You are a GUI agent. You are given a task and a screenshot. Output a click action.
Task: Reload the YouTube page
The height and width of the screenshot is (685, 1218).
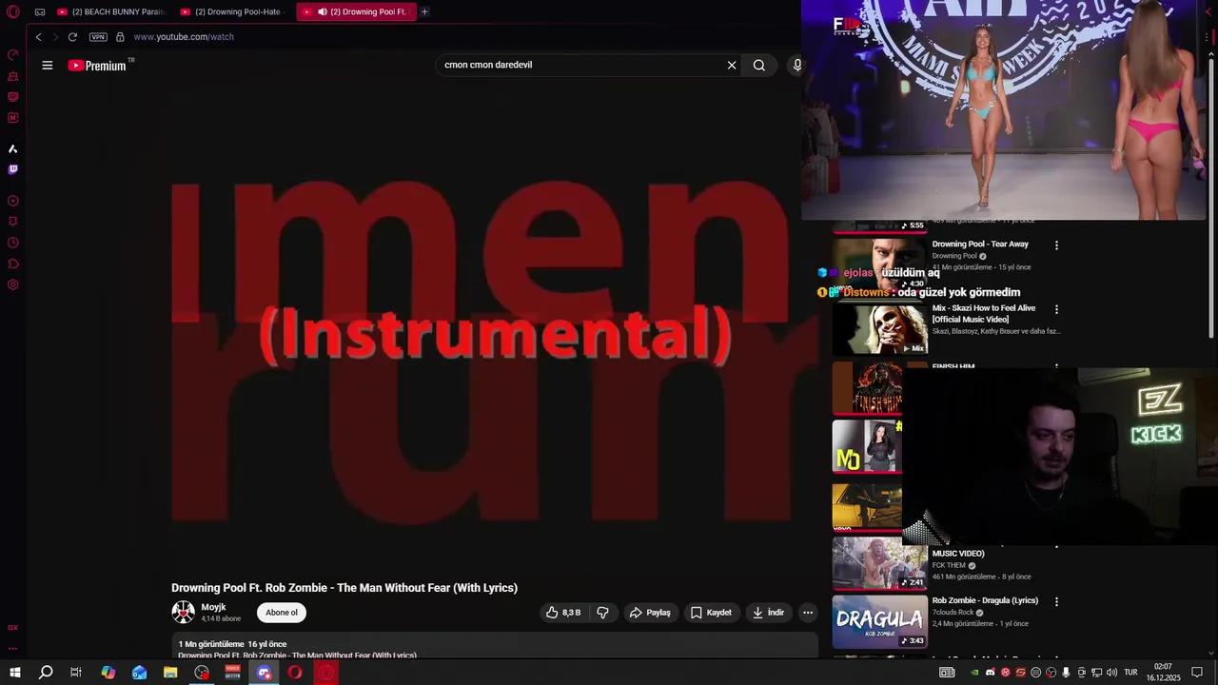(x=72, y=37)
